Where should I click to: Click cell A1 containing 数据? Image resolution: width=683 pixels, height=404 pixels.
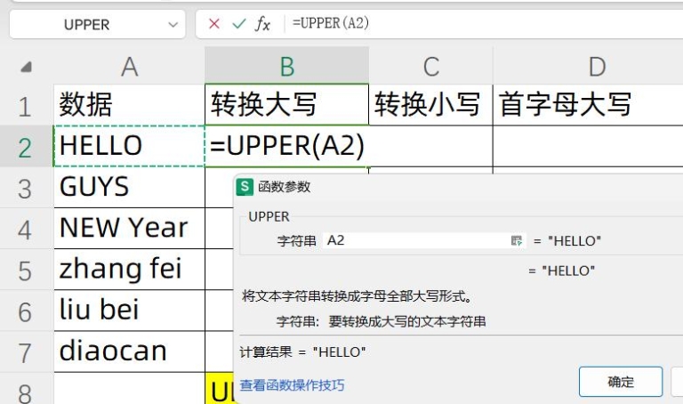tap(129, 105)
